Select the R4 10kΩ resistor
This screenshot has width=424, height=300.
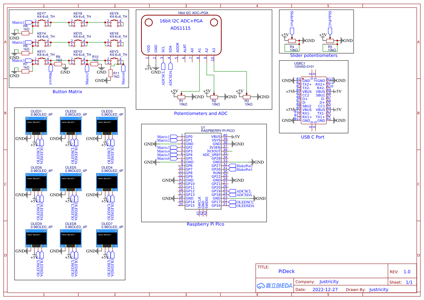294,47
